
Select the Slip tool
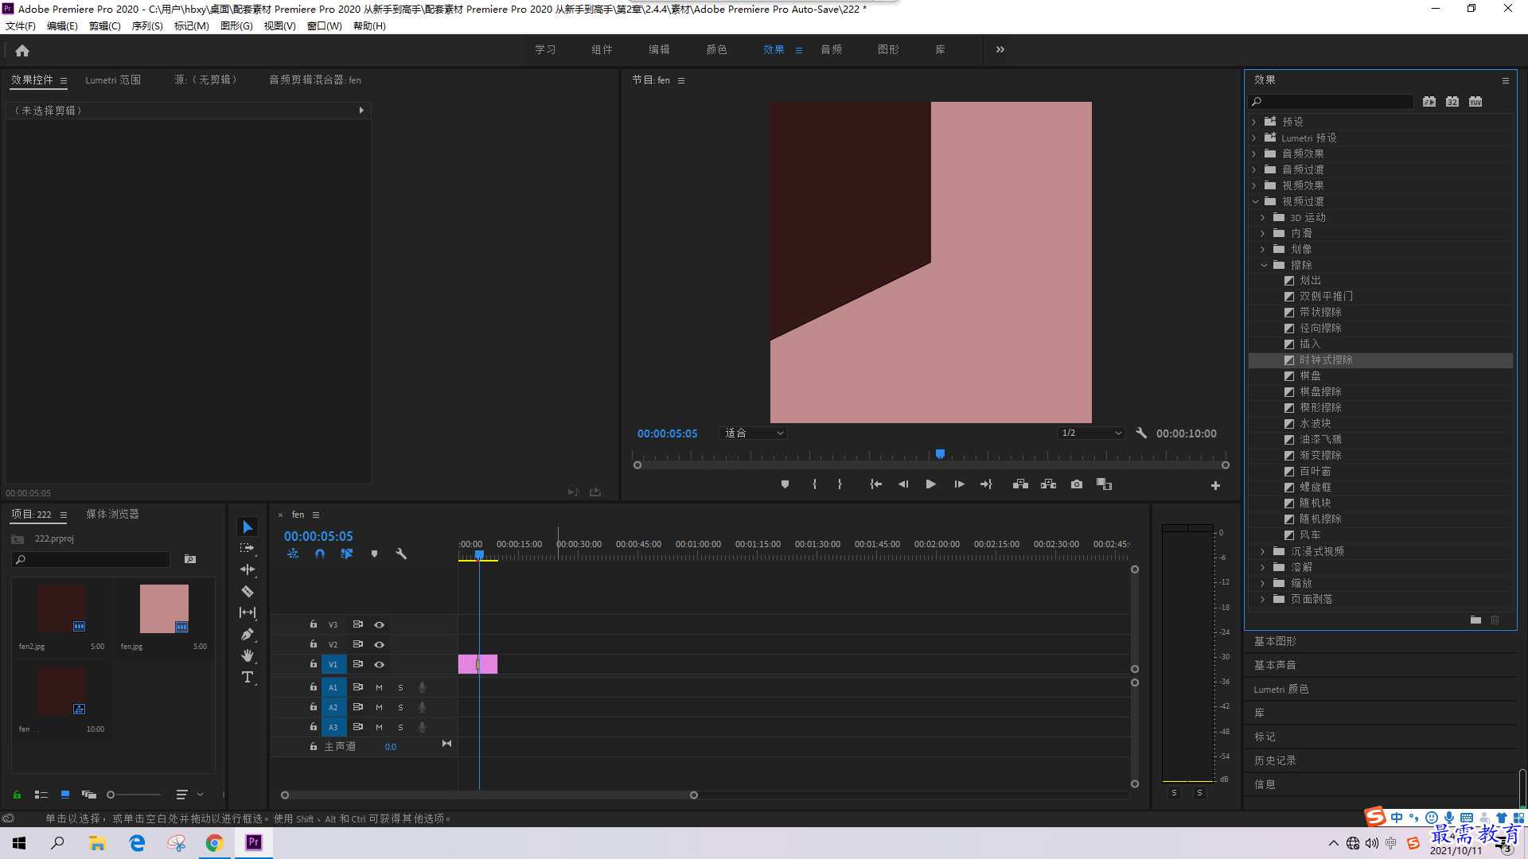click(x=248, y=612)
